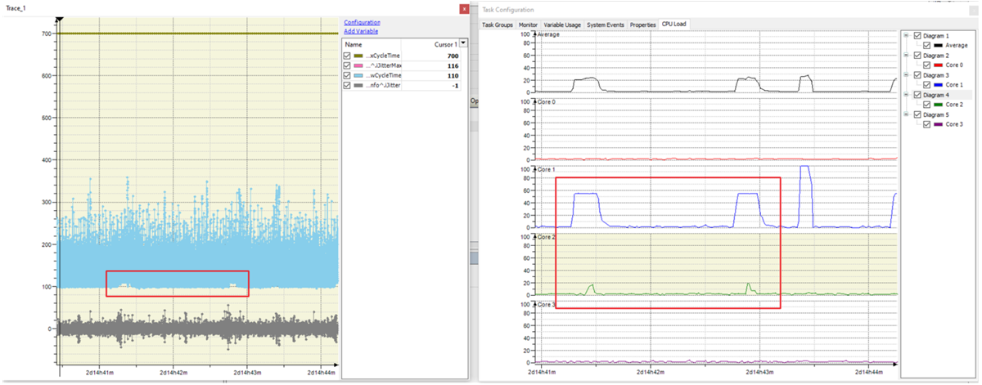Image resolution: width=982 pixels, height=385 pixels.
Task: Collapse the Diagram 5 tree node
Action: point(906,114)
